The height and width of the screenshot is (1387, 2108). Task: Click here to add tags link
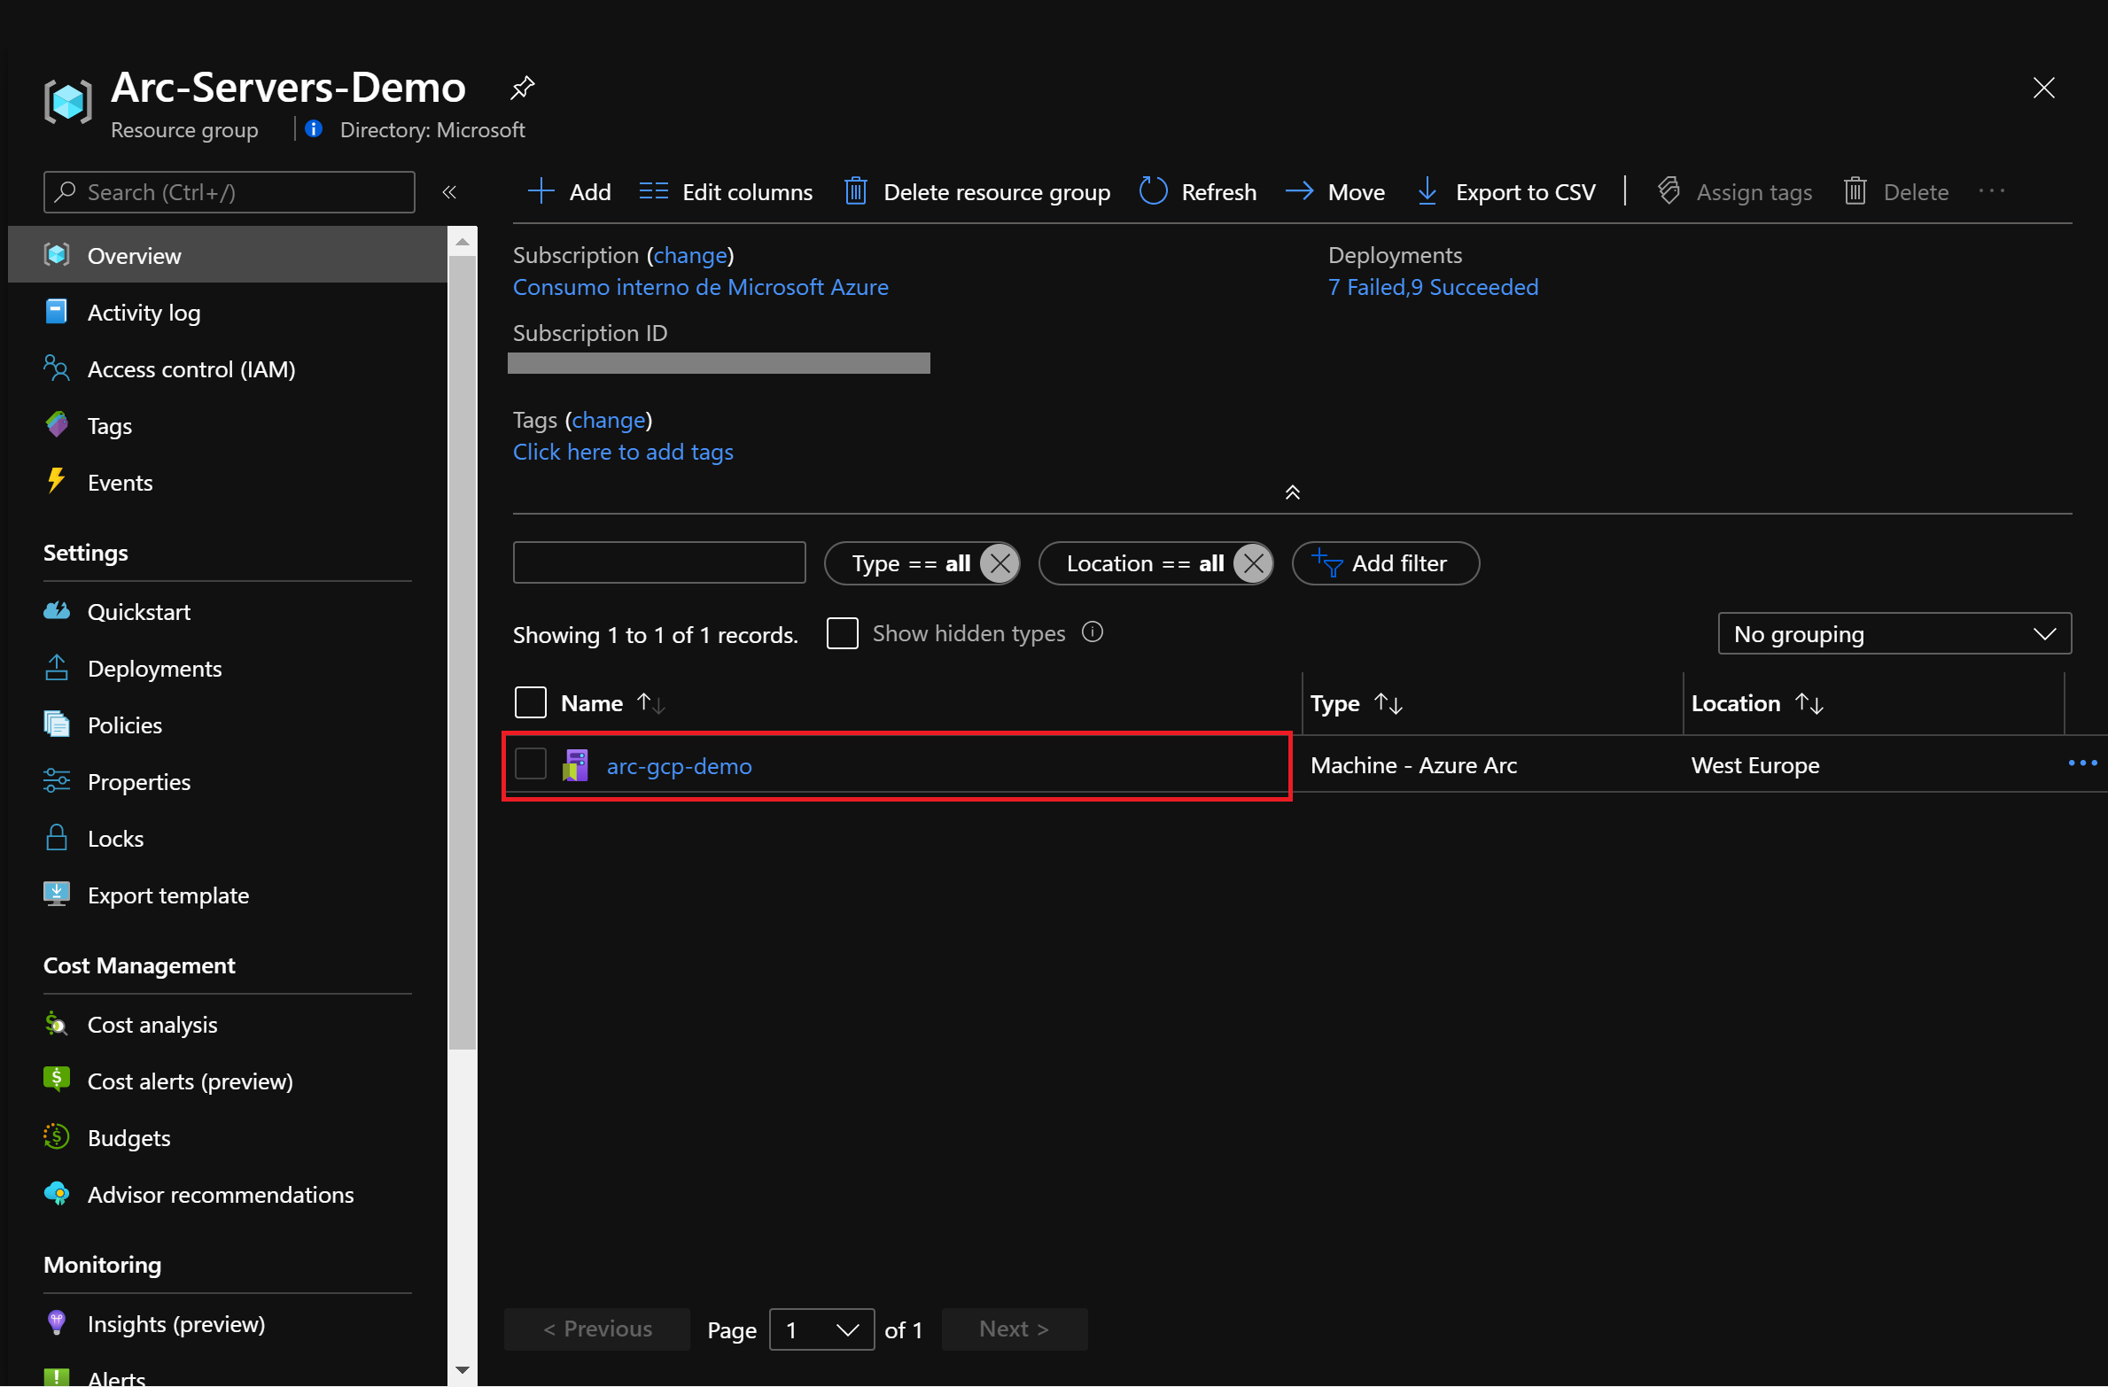click(x=623, y=452)
